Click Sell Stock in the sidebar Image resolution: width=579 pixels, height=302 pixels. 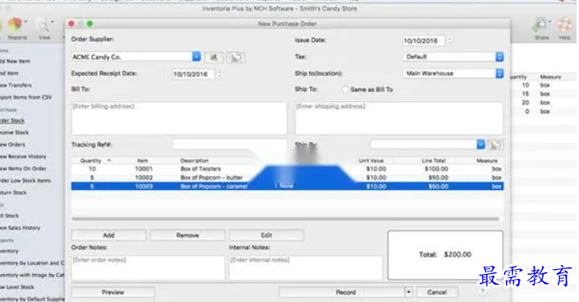[x=10, y=216]
